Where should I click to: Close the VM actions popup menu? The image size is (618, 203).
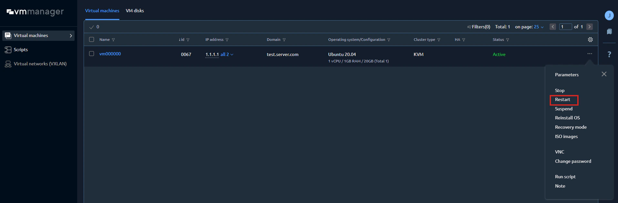click(x=604, y=74)
